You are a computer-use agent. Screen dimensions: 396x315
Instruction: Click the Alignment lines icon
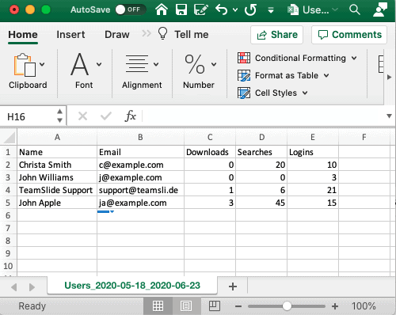pos(137,63)
